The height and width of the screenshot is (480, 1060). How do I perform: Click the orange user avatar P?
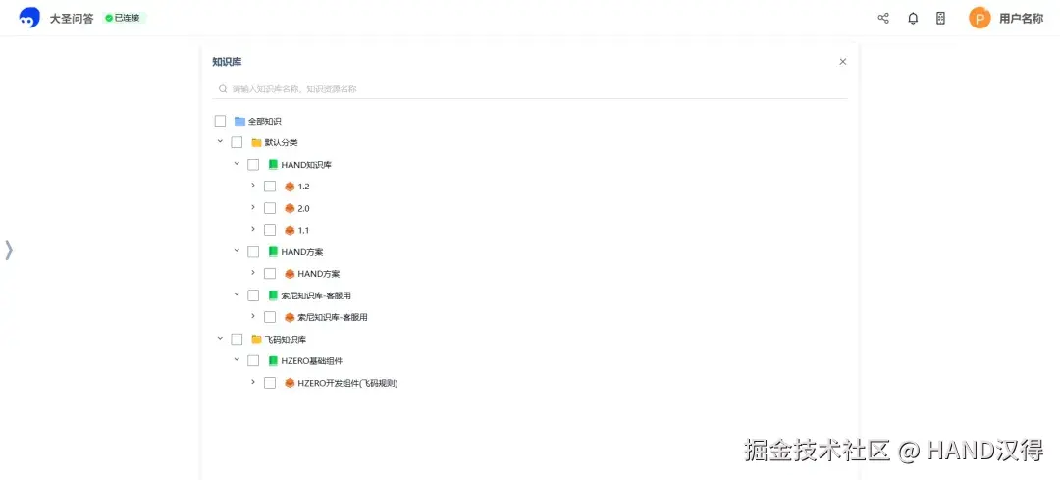pyautogui.click(x=980, y=19)
